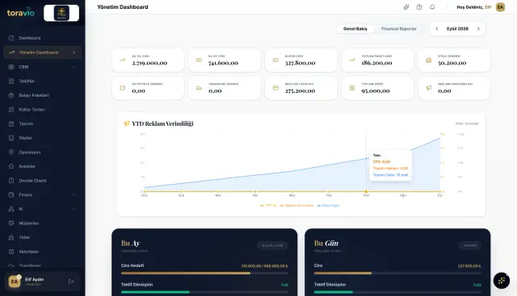Click the Finans wallet icon

point(11,194)
